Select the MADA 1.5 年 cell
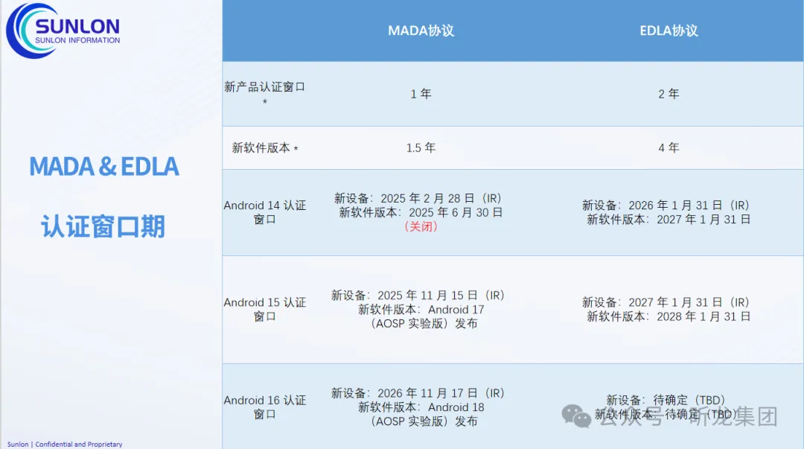 pyautogui.click(x=421, y=147)
